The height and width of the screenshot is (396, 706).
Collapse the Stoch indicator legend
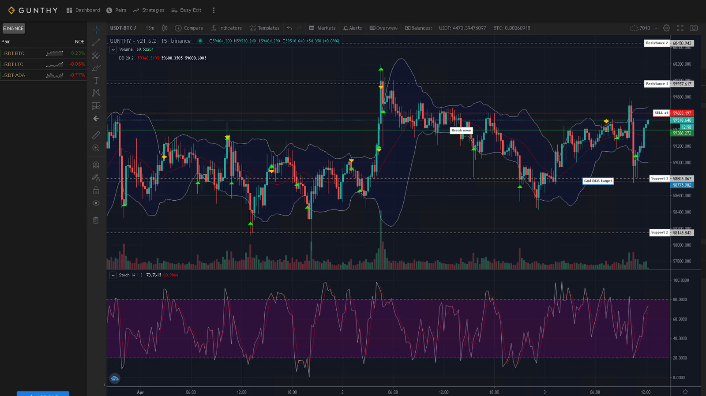113,275
